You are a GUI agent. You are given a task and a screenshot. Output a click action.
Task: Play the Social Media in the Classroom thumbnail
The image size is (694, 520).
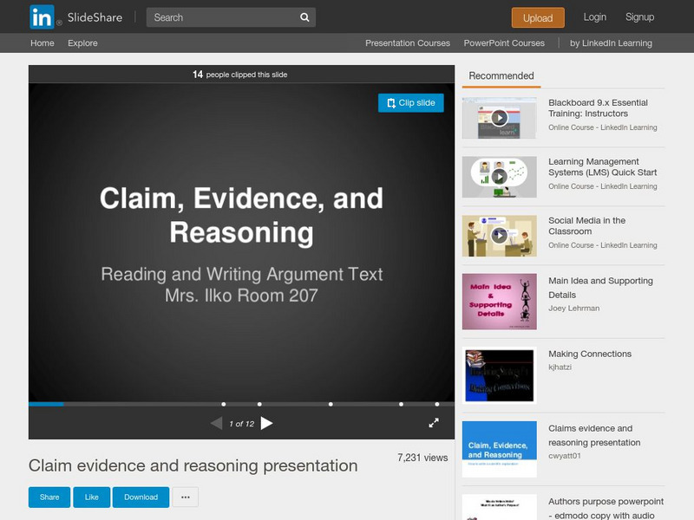(499, 236)
